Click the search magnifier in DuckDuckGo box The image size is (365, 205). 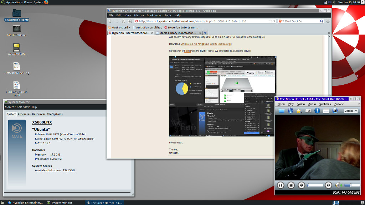pos(322,21)
